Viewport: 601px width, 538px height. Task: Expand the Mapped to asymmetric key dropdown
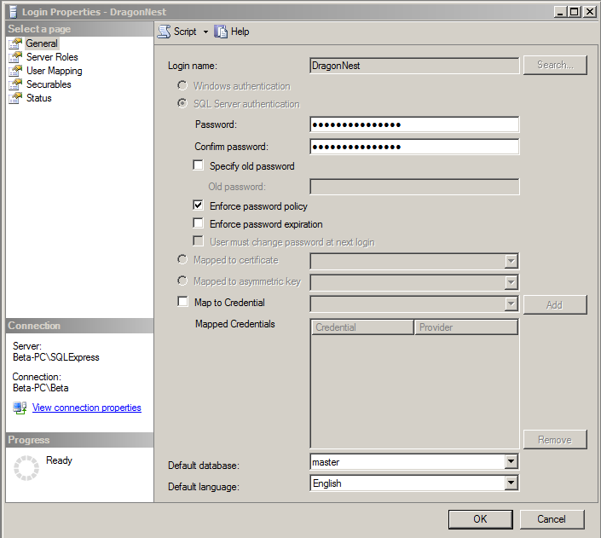[x=511, y=283]
